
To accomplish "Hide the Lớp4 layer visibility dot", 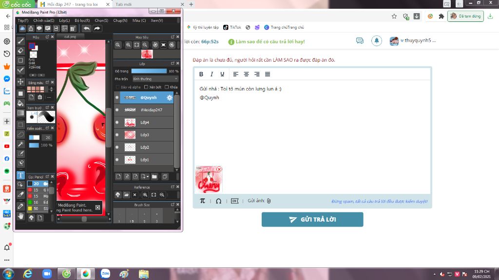I will 117,122.
